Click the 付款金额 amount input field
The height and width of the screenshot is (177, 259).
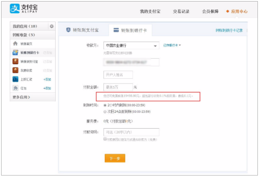[118, 87]
